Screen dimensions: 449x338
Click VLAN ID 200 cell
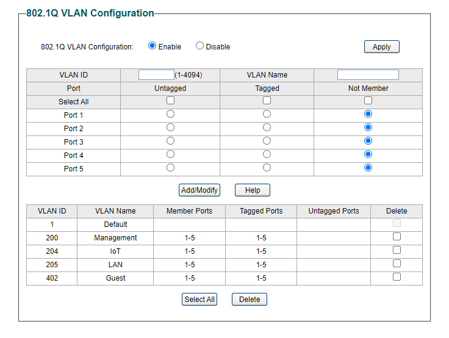point(52,238)
